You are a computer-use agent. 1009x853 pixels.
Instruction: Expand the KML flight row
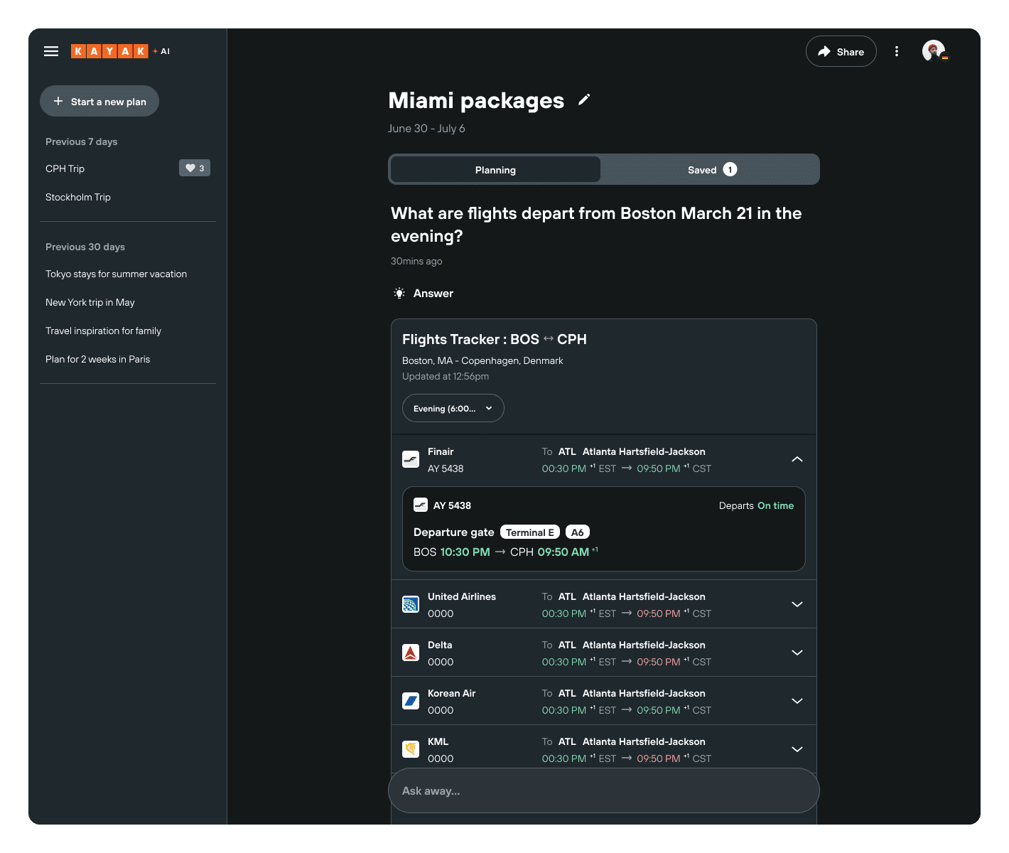click(797, 750)
